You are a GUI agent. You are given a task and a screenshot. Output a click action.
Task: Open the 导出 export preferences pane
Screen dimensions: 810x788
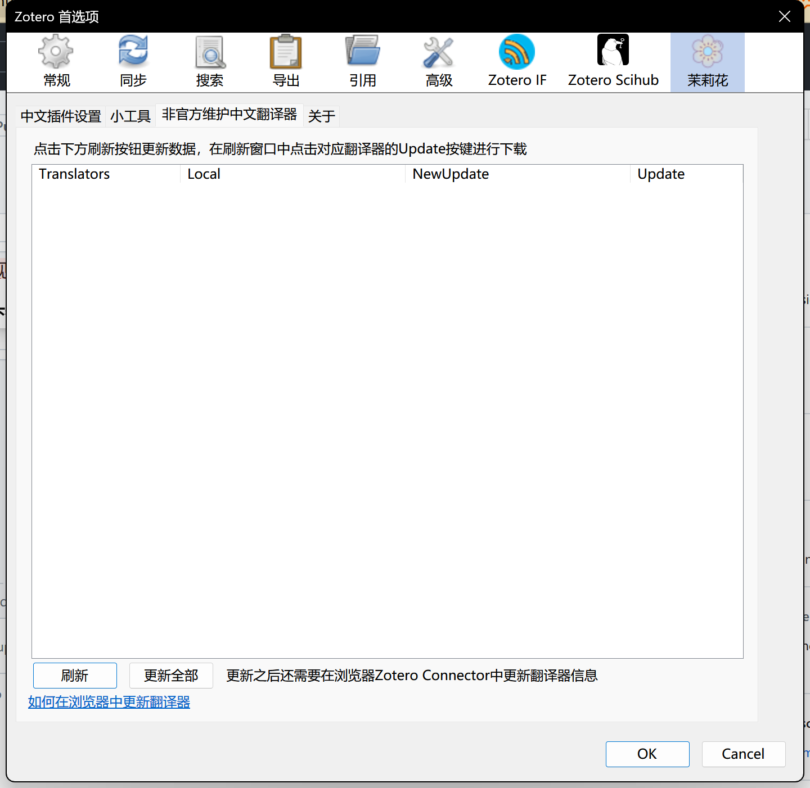286,62
